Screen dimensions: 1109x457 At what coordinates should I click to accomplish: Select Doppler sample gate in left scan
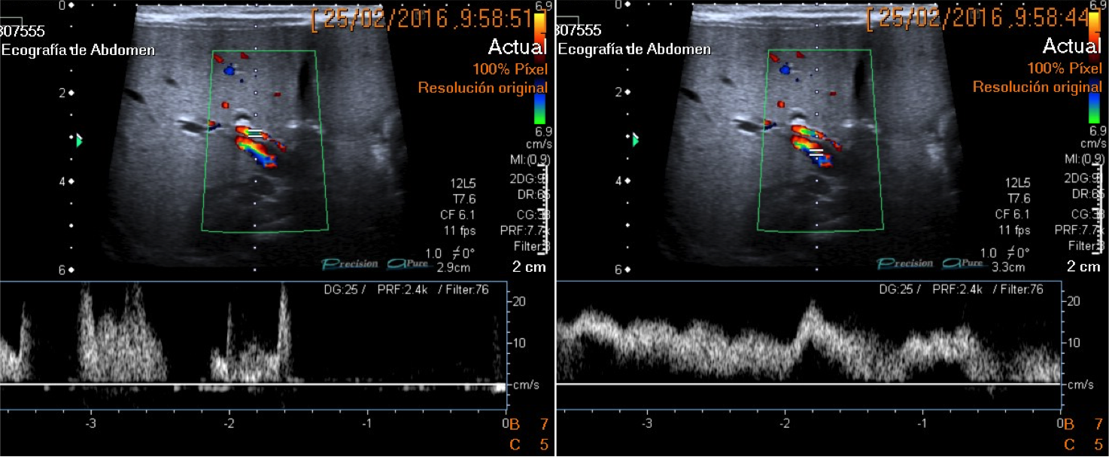coord(255,133)
